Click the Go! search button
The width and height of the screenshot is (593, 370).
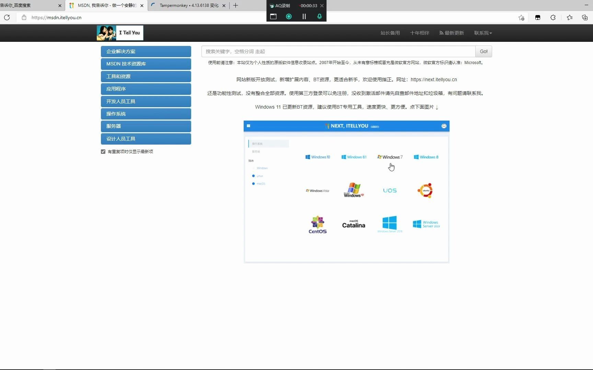tap(484, 51)
